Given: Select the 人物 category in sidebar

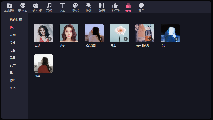Looking at the screenshot, I should coord(13,35).
